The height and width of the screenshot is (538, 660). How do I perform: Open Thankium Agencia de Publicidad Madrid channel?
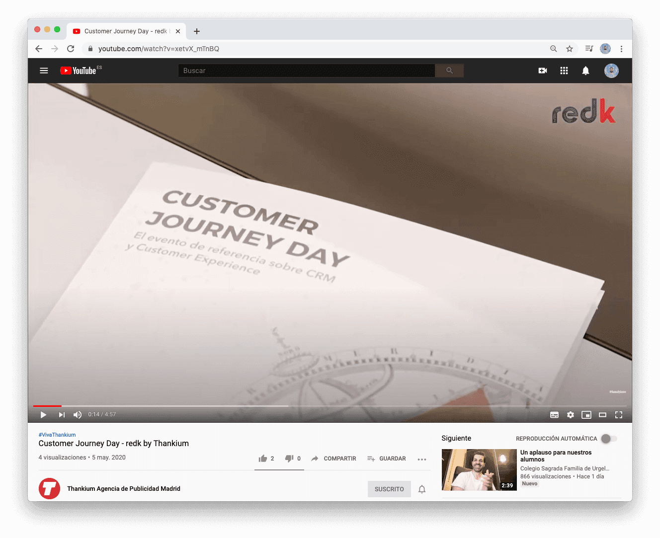[x=124, y=489]
